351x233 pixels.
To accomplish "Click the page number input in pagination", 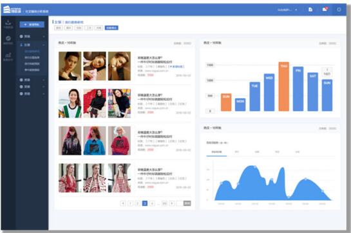I will pyautogui.click(x=179, y=203).
